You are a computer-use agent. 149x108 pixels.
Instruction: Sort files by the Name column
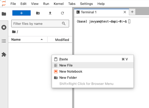[27, 40]
